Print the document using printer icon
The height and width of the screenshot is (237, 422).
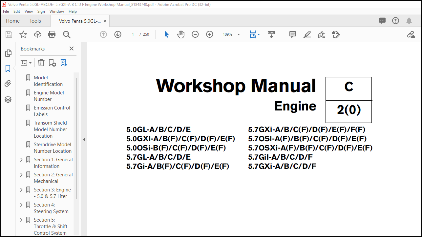52,34
